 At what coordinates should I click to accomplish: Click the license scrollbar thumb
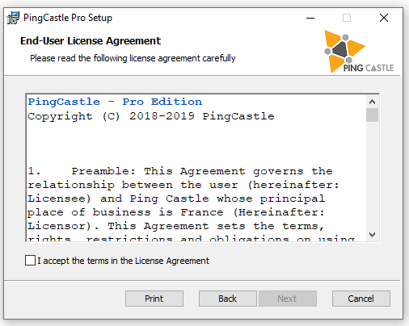pos(373,115)
